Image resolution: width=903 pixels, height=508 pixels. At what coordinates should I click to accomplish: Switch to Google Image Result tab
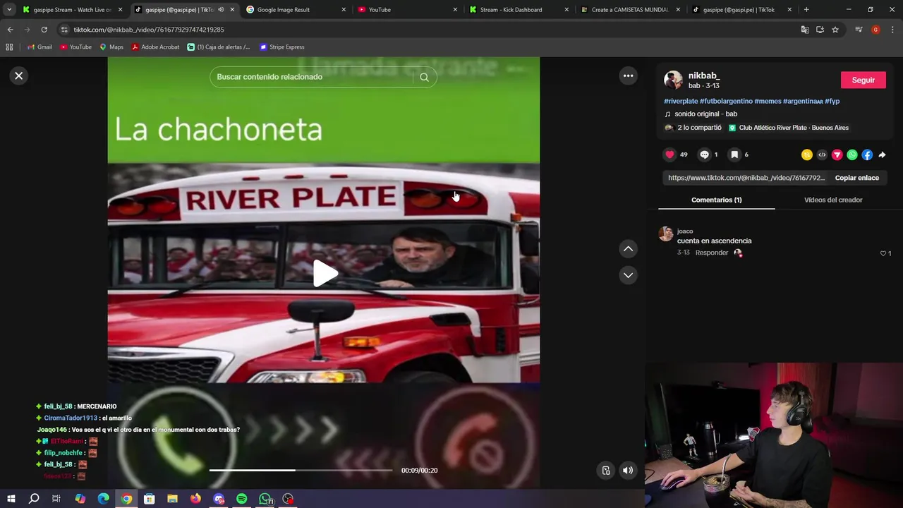point(295,10)
